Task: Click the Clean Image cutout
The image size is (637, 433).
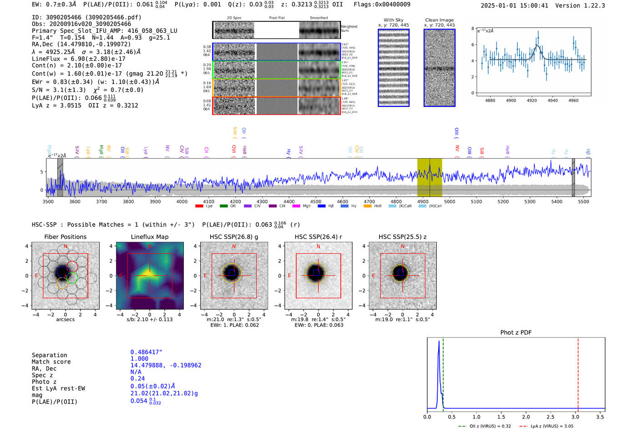Action: pos(440,68)
